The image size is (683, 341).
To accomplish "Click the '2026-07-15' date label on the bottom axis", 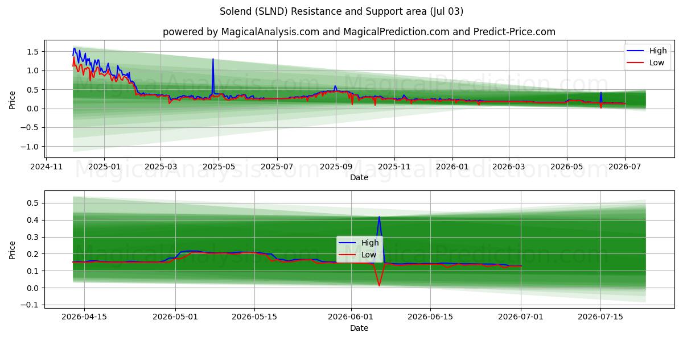I will (x=600, y=318).
